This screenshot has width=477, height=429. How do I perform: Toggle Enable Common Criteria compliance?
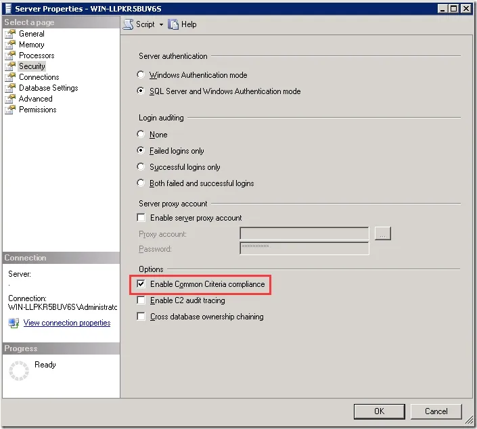pos(141,284)
